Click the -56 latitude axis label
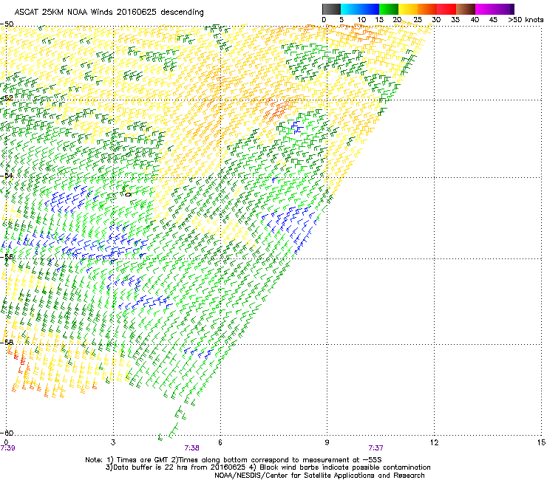Screen dimensions: 547x480 (x=7, y=256)
